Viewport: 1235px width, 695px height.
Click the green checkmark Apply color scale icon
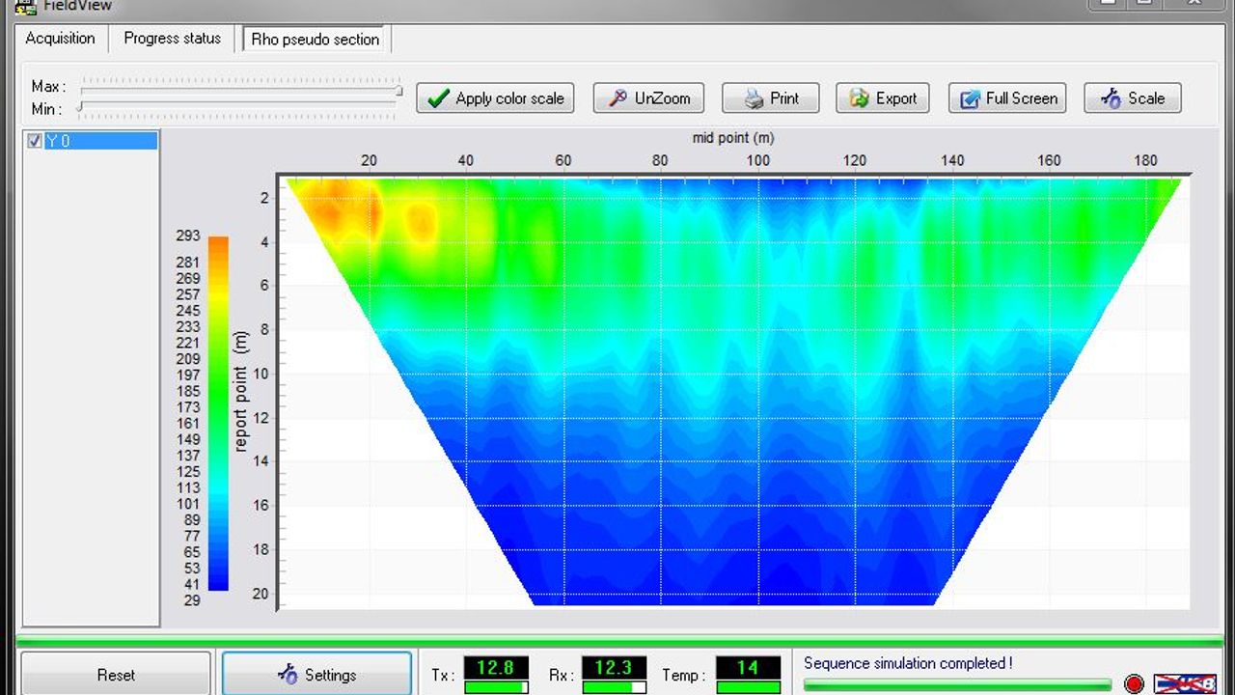439,98
